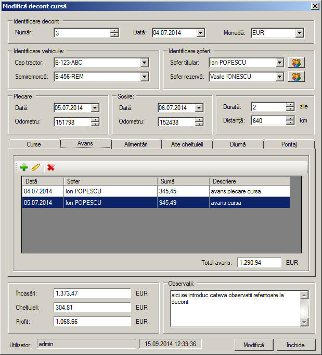This screenshot has height=355, width=322.
Task: Sort by the Dată column header
Action: (43, 181)
